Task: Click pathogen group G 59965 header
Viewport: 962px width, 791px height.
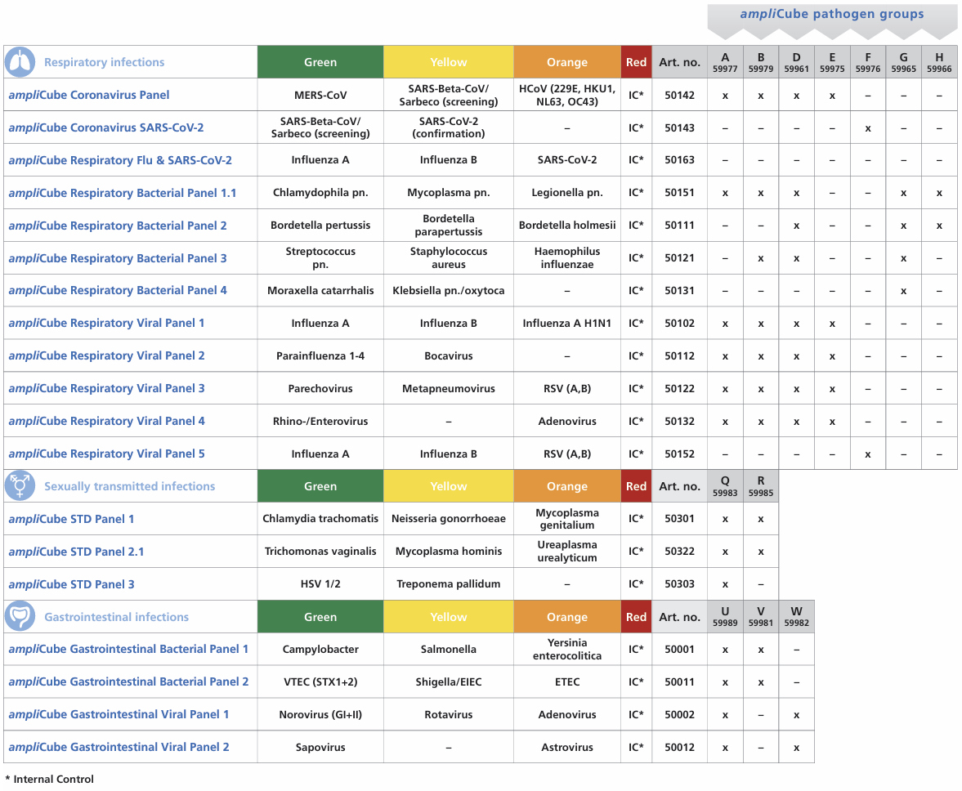Action: tap(904, 62)
